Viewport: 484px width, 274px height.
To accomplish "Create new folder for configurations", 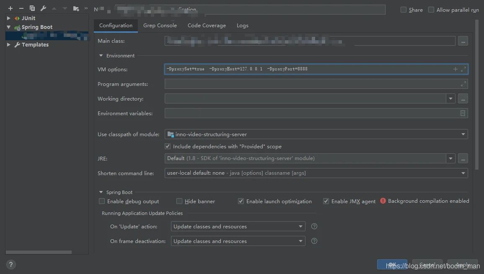I will [x=76, y=8].
